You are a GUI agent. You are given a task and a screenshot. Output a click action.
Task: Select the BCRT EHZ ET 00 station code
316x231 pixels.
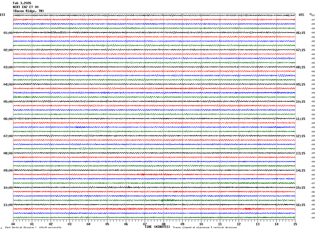[x=26, y=7]
